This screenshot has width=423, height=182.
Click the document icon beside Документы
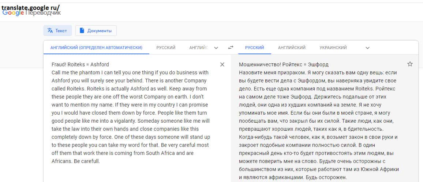pyautogui.click(x=82, y=31)
